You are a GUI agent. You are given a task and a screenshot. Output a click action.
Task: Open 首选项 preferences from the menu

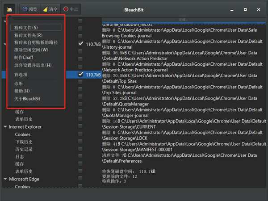[x=21, y=75]
